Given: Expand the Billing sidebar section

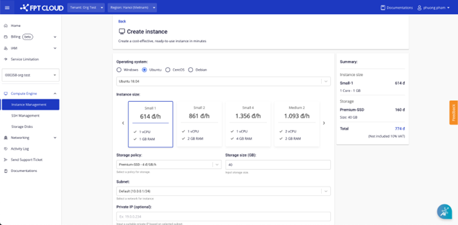Looking at the screenshot, I should pos(55,37).
